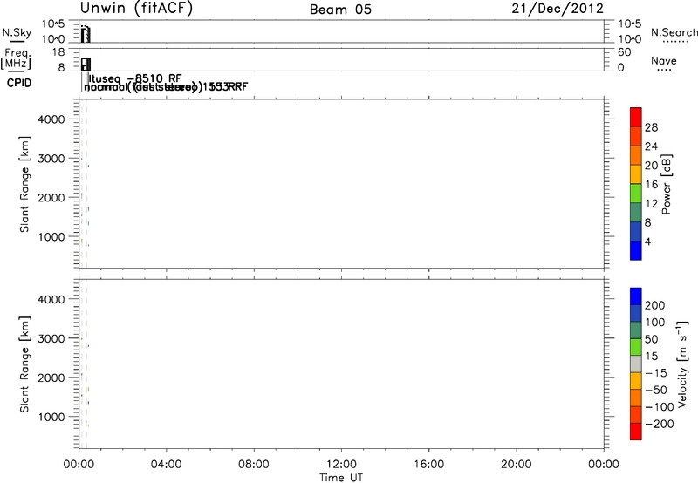
Task: Click the "Beam 05" heading
Action: [340, 10]
